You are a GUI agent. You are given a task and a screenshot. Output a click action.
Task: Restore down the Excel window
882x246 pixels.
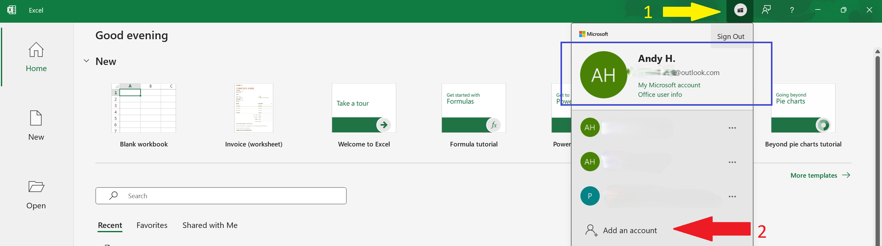pyautogui.click(x=843, y=10)
